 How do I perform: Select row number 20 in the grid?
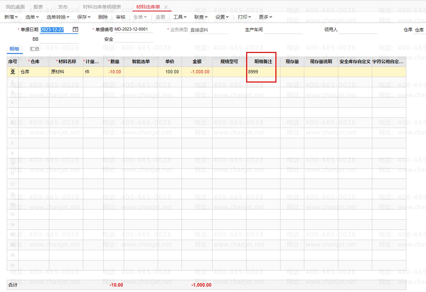(13, 266)
